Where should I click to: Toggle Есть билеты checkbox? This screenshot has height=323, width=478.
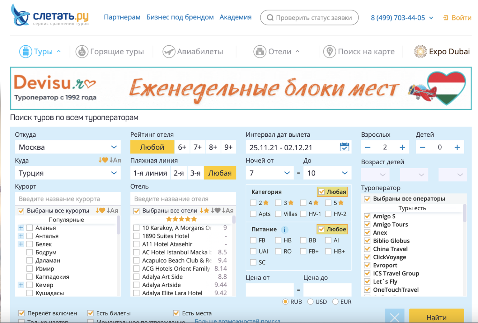91,313
